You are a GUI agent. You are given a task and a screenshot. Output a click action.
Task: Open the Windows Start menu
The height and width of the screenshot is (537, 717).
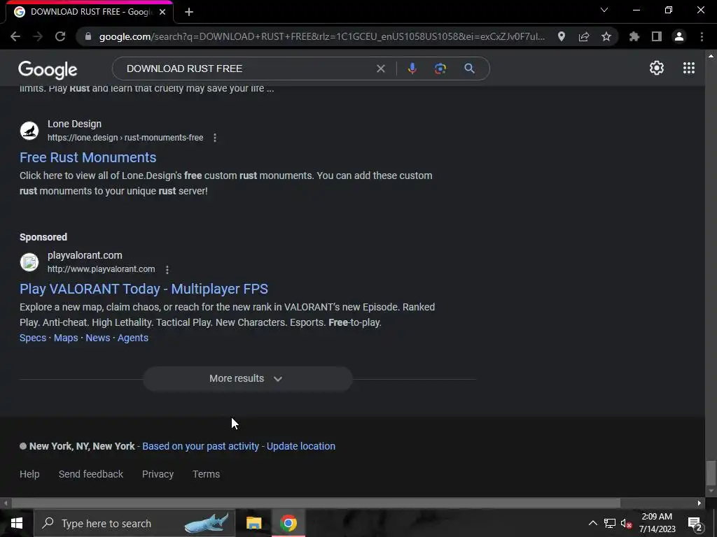click(x=17, y=523)
